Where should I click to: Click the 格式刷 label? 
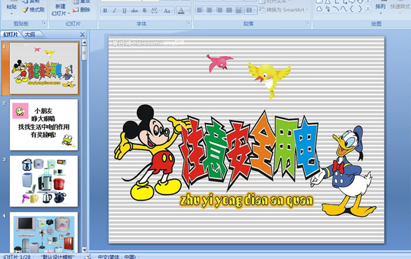[36, 10]
